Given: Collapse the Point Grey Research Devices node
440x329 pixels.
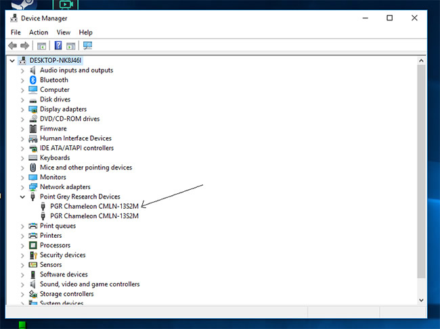Looking at the screenshot, I should pos(22,197).
